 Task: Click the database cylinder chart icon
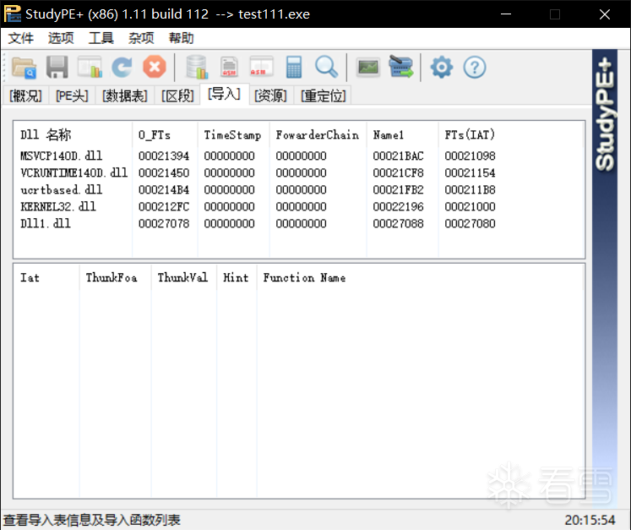pyautogui.click(x=197, y=68)
